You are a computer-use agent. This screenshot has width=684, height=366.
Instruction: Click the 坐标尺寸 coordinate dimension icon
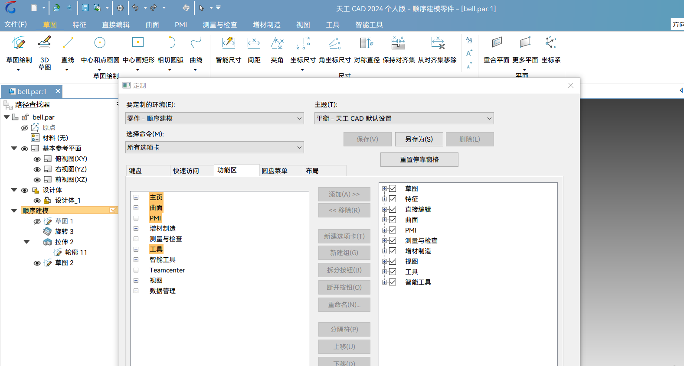(x=303, y=42)
